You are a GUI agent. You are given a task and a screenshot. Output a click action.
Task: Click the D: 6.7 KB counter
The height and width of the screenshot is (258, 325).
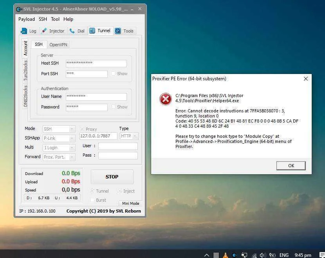coord(38,198)
